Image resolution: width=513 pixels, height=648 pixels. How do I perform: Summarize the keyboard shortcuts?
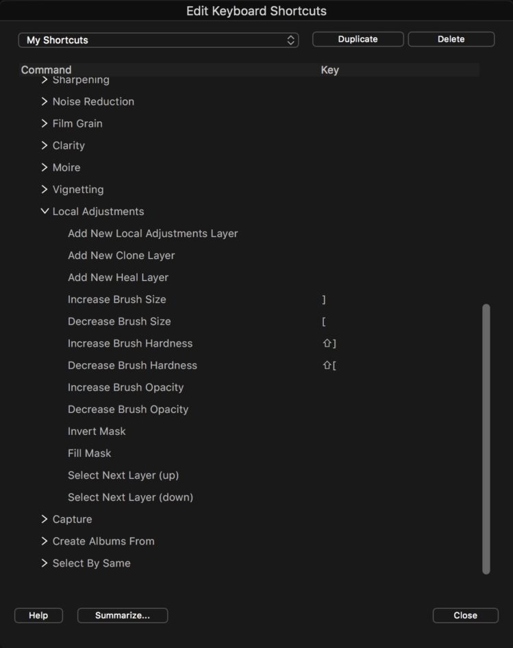(x=122, y=615)
